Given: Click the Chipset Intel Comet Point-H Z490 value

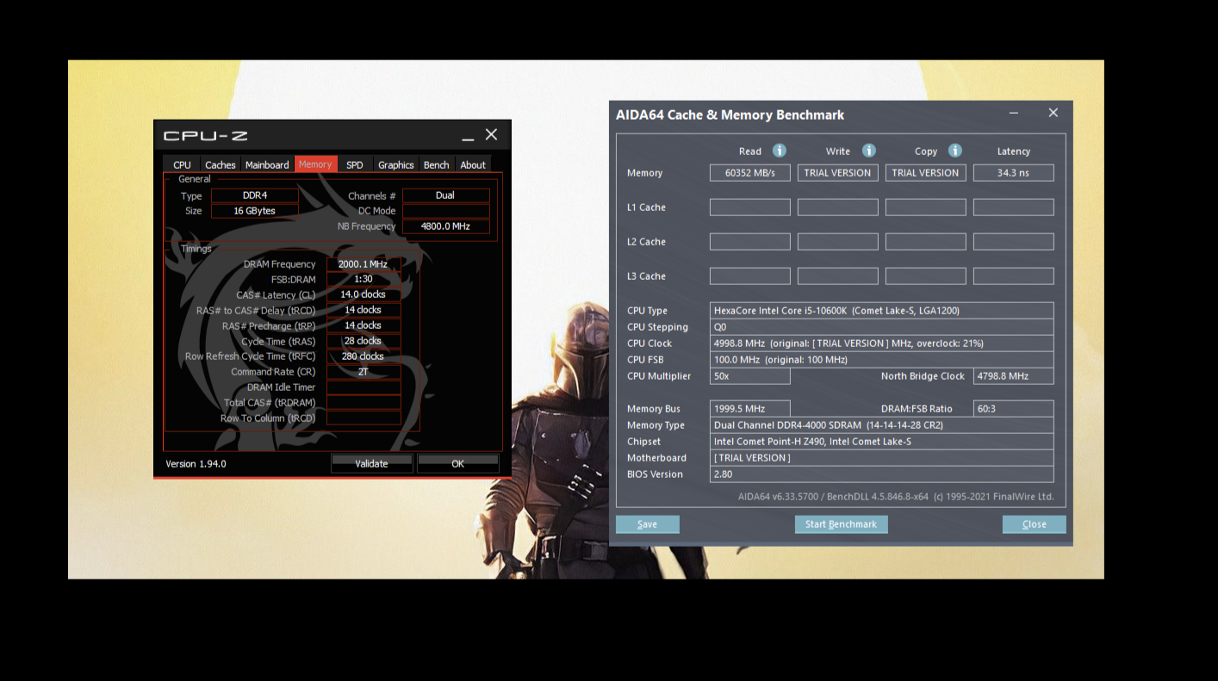Looking at the screenshot, I should (882, 442).
